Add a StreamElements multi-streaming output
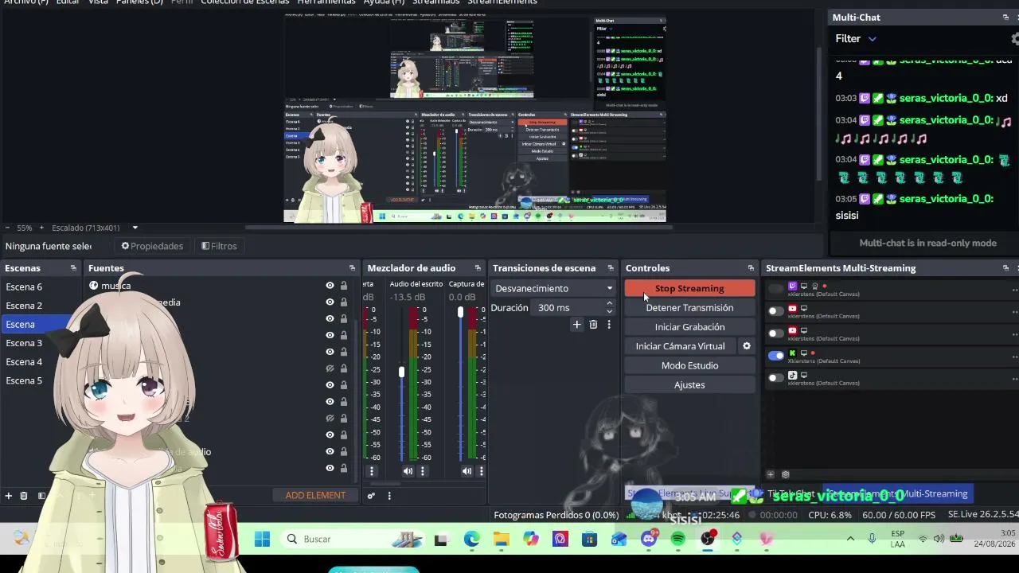 770,475
